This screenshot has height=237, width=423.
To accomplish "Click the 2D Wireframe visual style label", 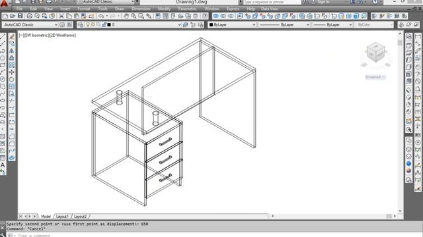I will (x=62, y=35).
